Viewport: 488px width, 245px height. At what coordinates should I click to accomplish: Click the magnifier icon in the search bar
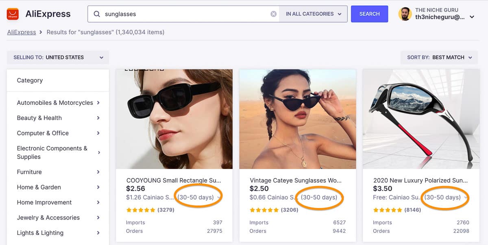point(96,13)
